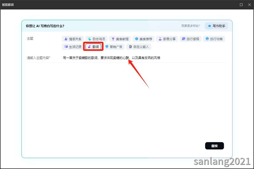
Task: Click the 需要更多帮助? help text
Action: point(191,26)
